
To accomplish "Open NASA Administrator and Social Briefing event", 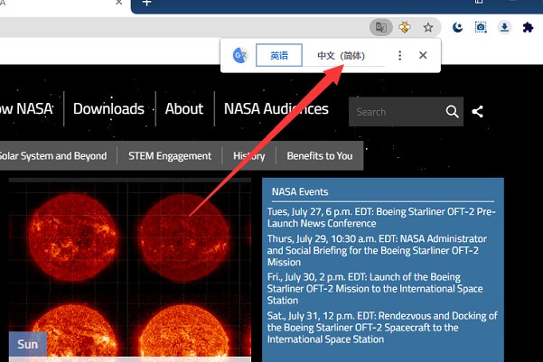I will (377, 250).
